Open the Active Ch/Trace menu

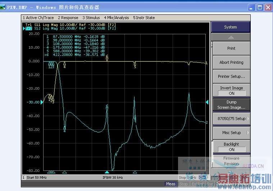coord(38,18)
